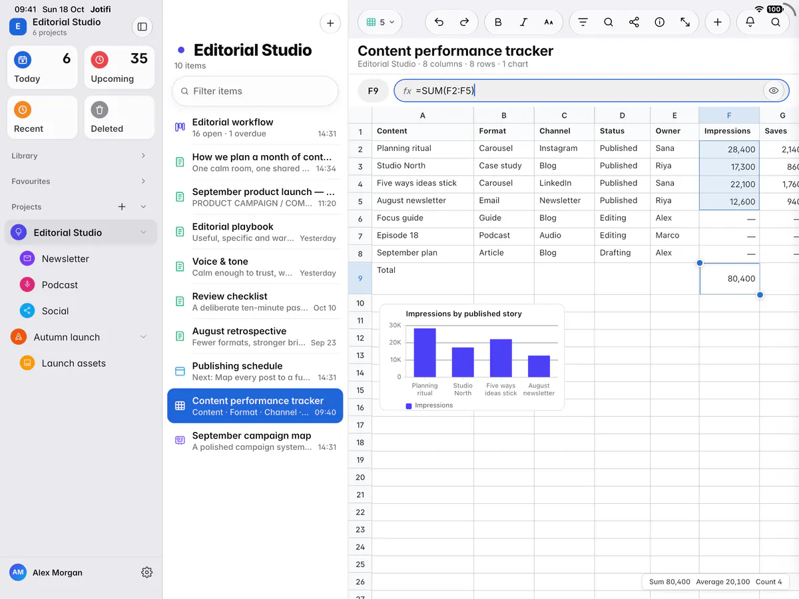The height and width of the screenshot is (599, 799).
Task: Click the Impressions column heading cell
Action: pyautogui.click(x=729, y=131)
